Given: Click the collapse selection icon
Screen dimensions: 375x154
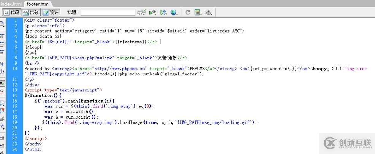Looking at the screenshot, I should click(2, 44).
